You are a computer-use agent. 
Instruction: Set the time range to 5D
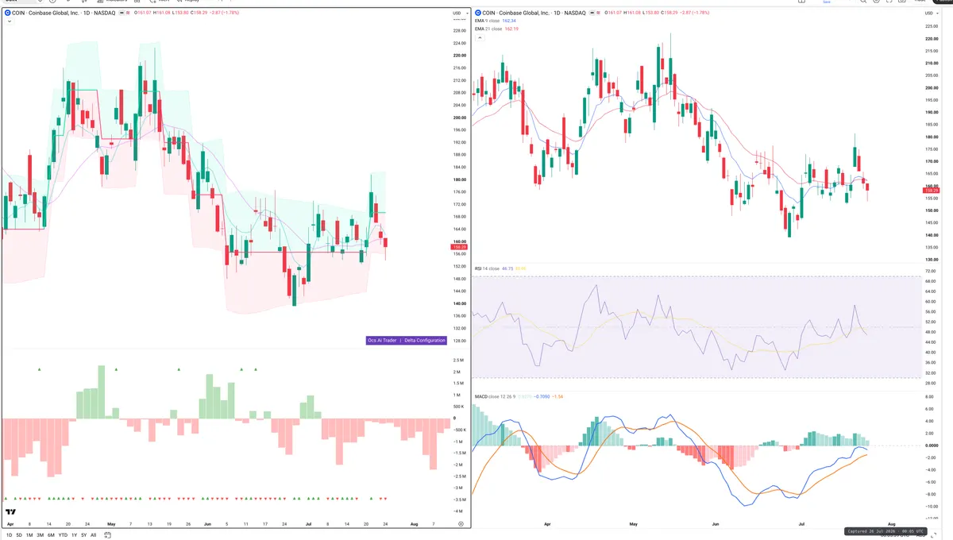19,535
